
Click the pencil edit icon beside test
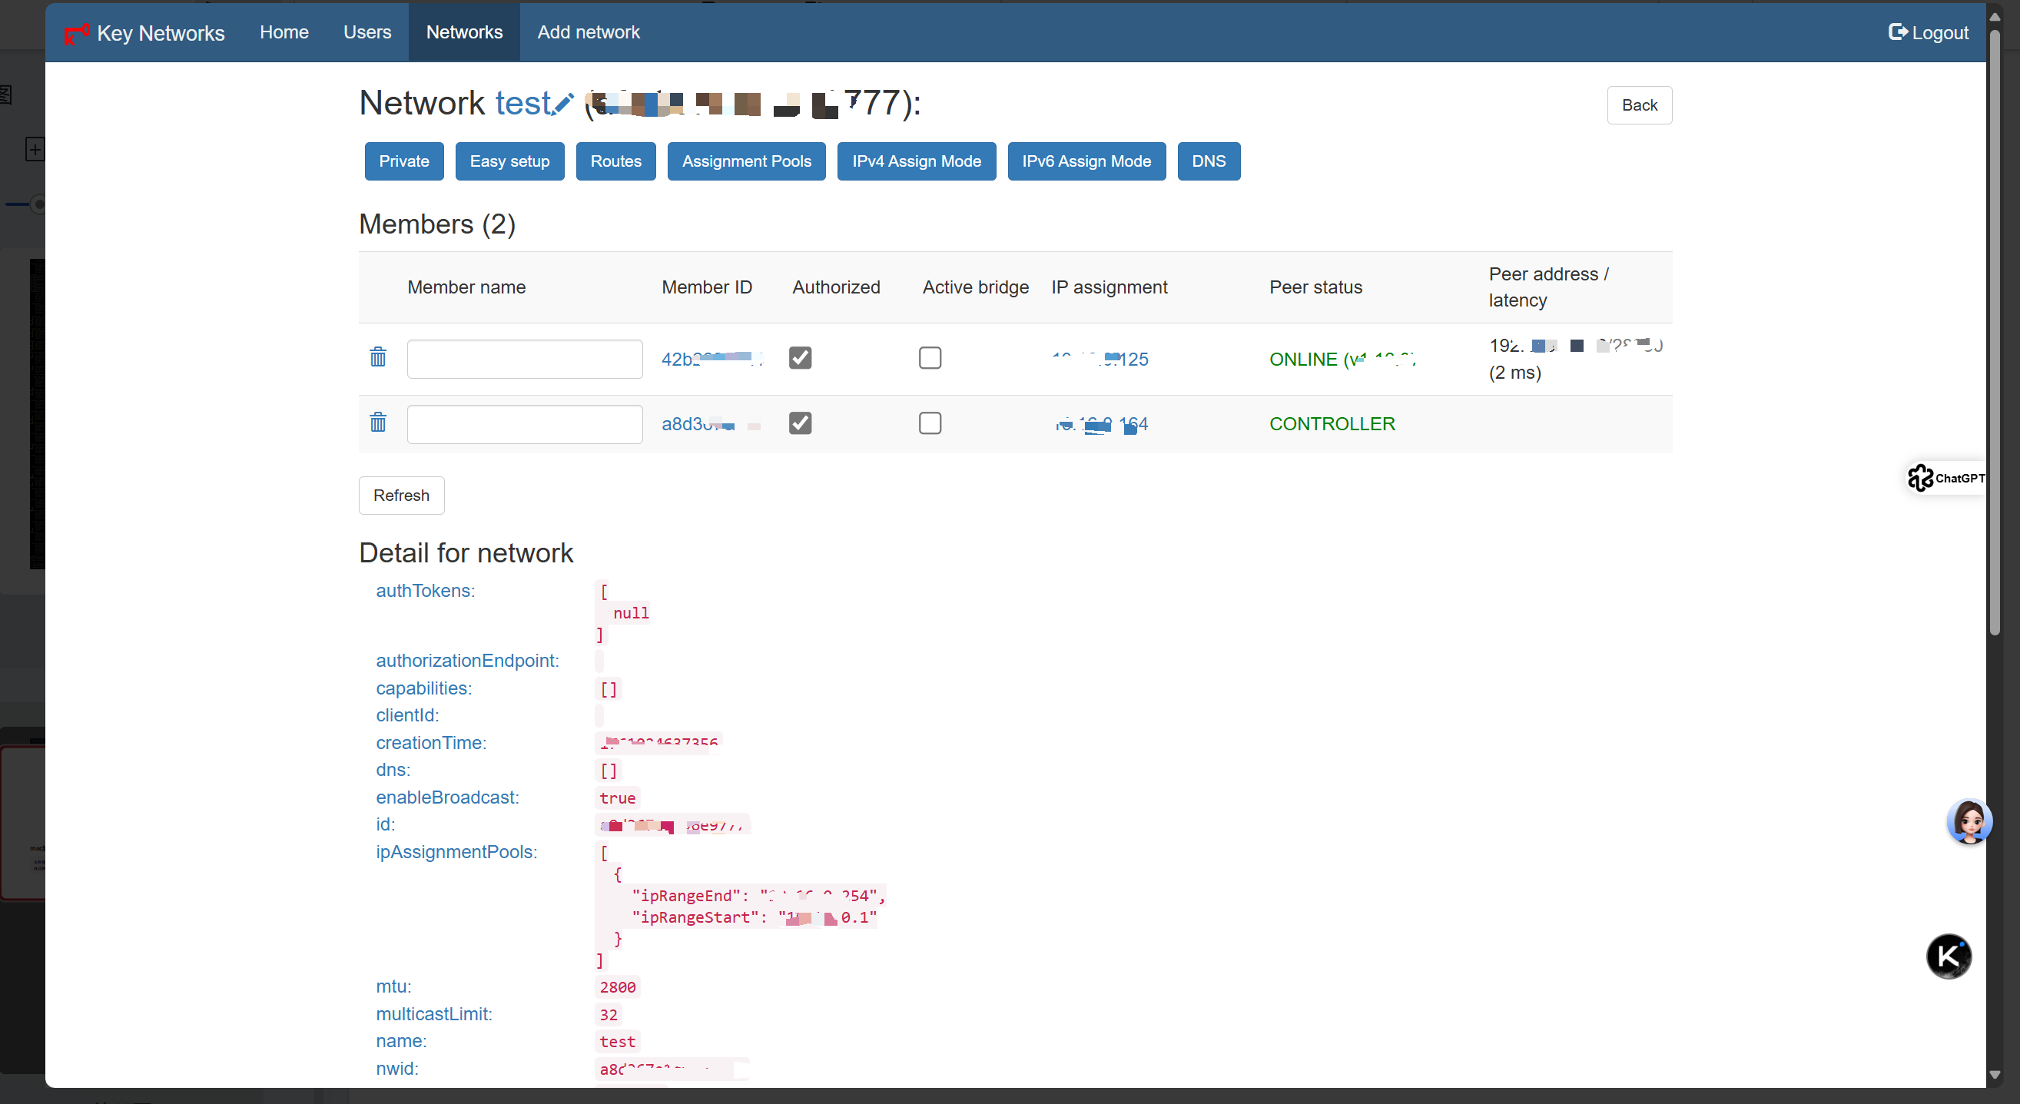point(563,104)
